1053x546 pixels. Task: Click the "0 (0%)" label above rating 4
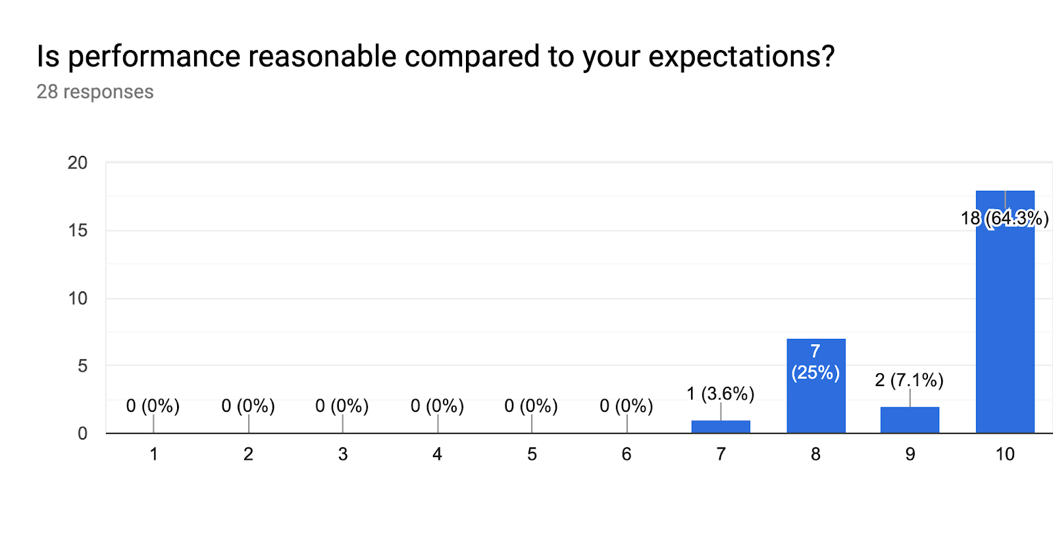(437, 406)
